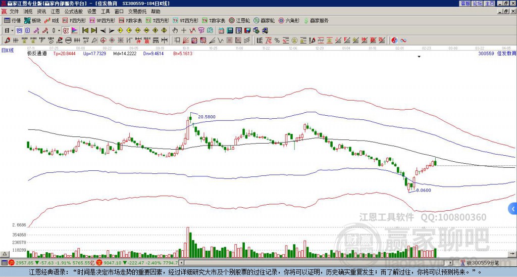517x277 pixels.
Task: Open the 赢家服务 item
Action: pyautogui.click(x=316, y=20)
